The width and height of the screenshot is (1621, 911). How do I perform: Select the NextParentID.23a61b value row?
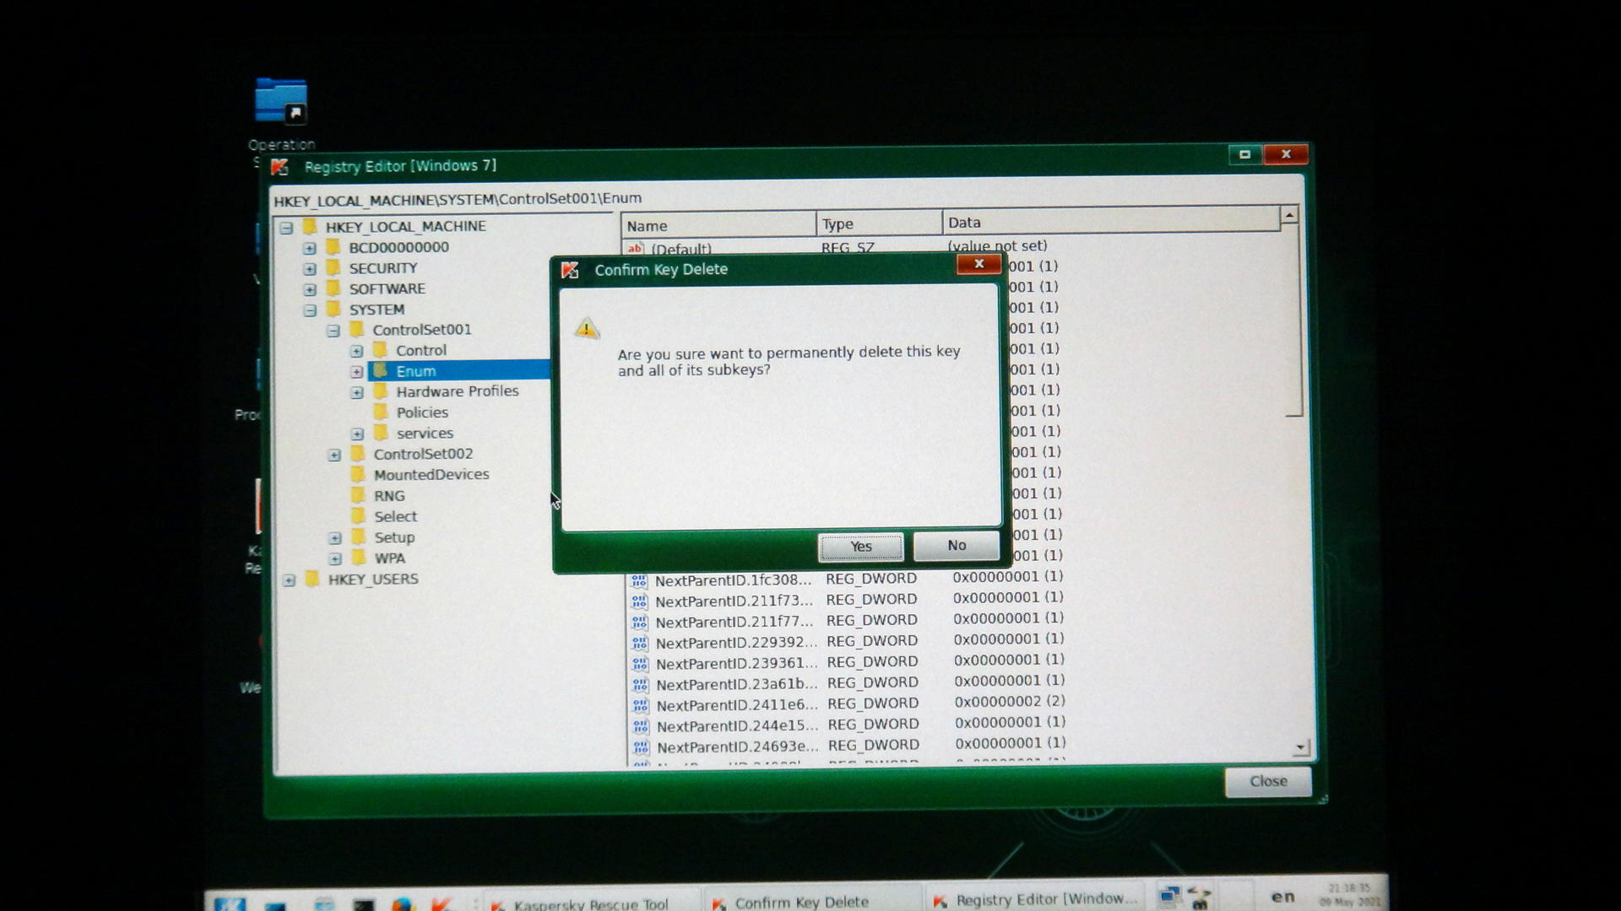[x=848, y=682]
